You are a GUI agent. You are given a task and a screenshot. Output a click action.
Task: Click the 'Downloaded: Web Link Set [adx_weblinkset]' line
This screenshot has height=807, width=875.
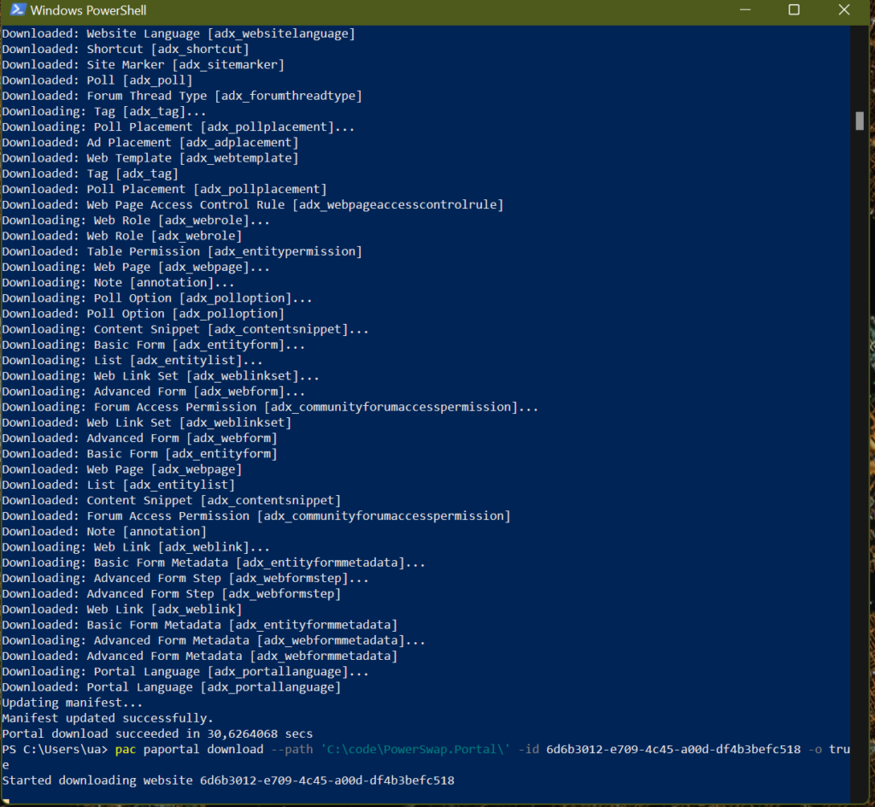click(147, 423)
